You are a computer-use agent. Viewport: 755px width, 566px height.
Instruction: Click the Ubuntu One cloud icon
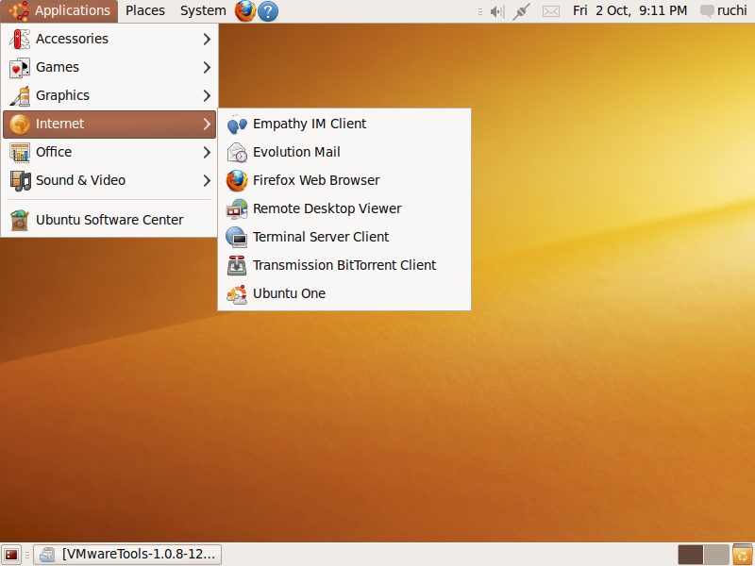pos(237,294)
